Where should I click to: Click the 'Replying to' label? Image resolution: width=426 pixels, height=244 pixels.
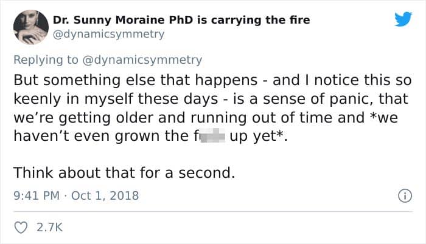(46, 60)
